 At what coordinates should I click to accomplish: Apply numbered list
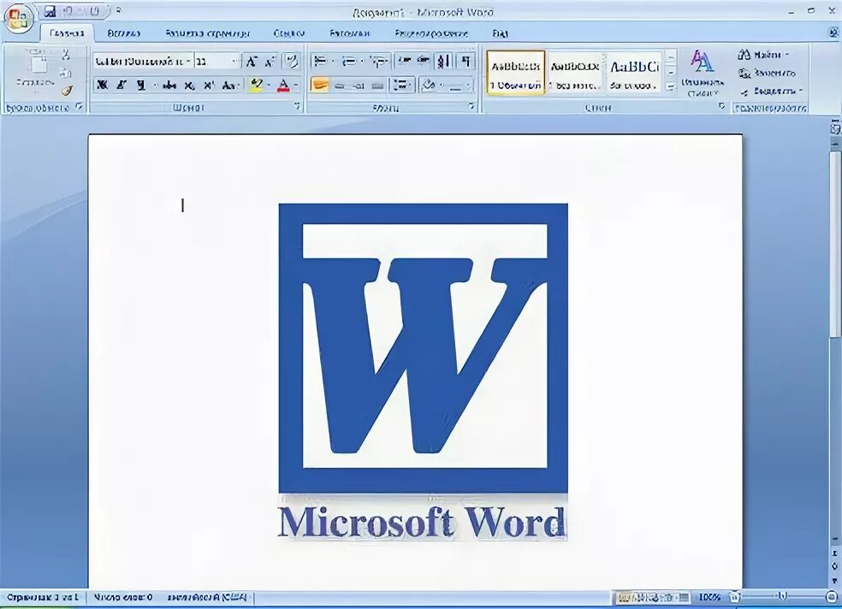click(x=350, y=62)
